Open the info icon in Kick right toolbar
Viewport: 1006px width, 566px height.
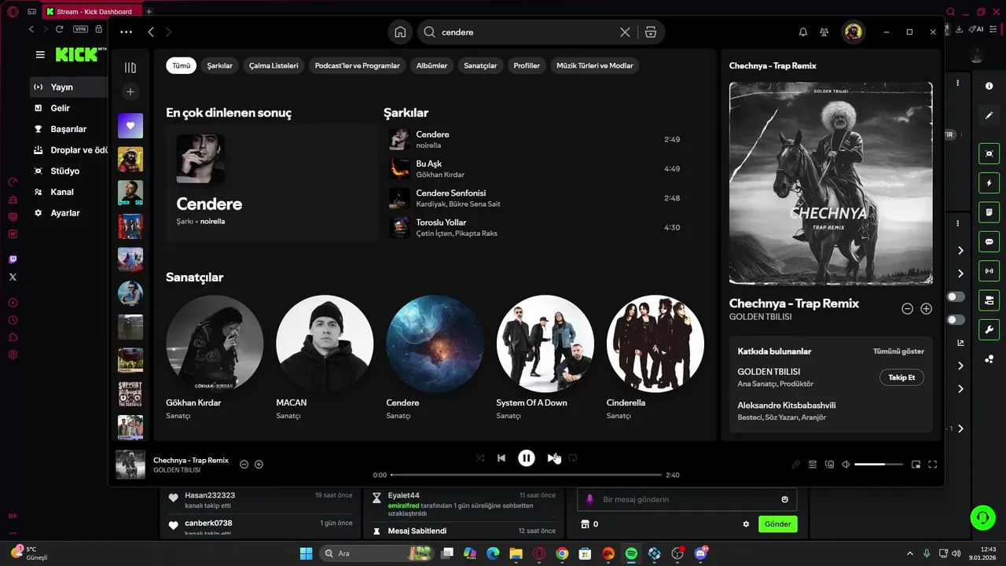point(989,86)
